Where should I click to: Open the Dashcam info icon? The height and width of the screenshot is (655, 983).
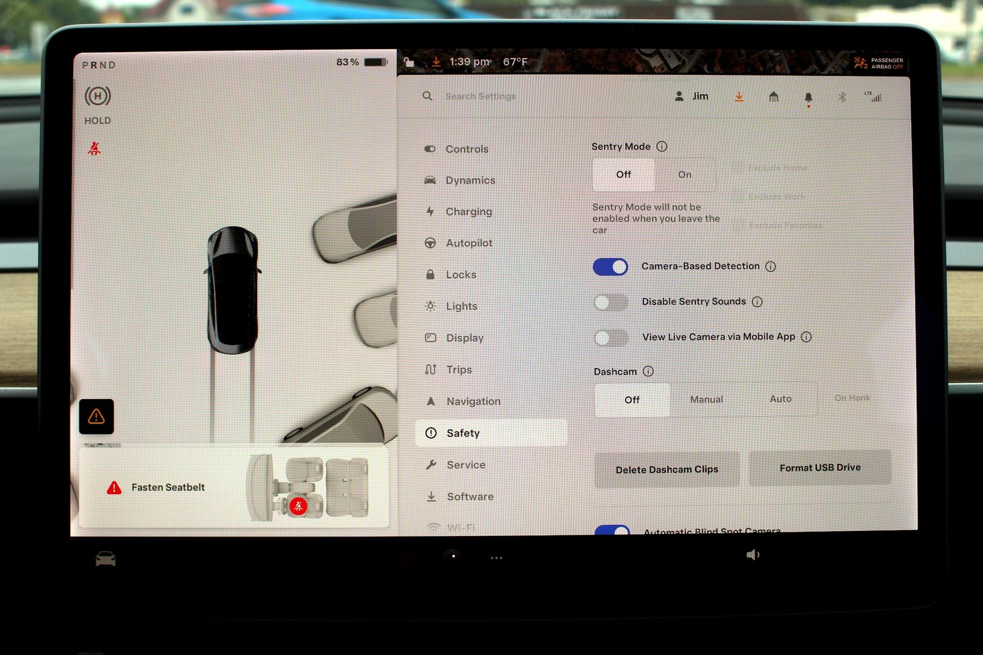[648, 371]
